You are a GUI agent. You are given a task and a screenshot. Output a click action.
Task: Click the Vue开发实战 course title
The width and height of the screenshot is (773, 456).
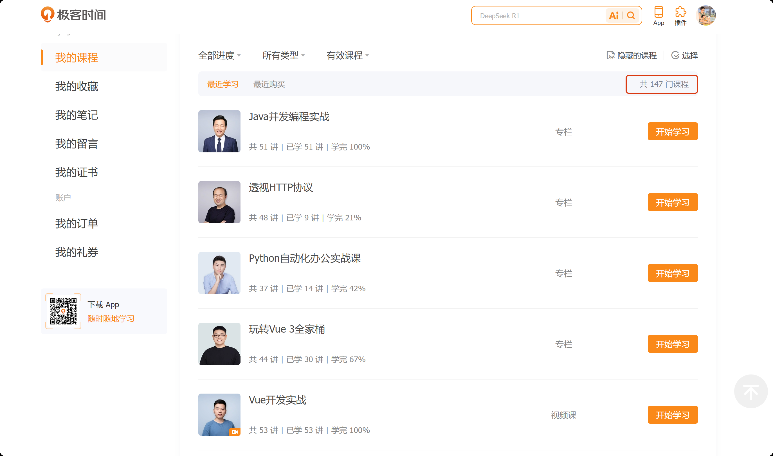(277, 400)
